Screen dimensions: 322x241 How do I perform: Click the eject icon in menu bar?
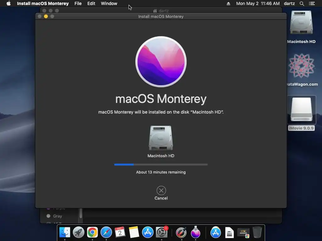pyautogui.click(x=228, y=3)
